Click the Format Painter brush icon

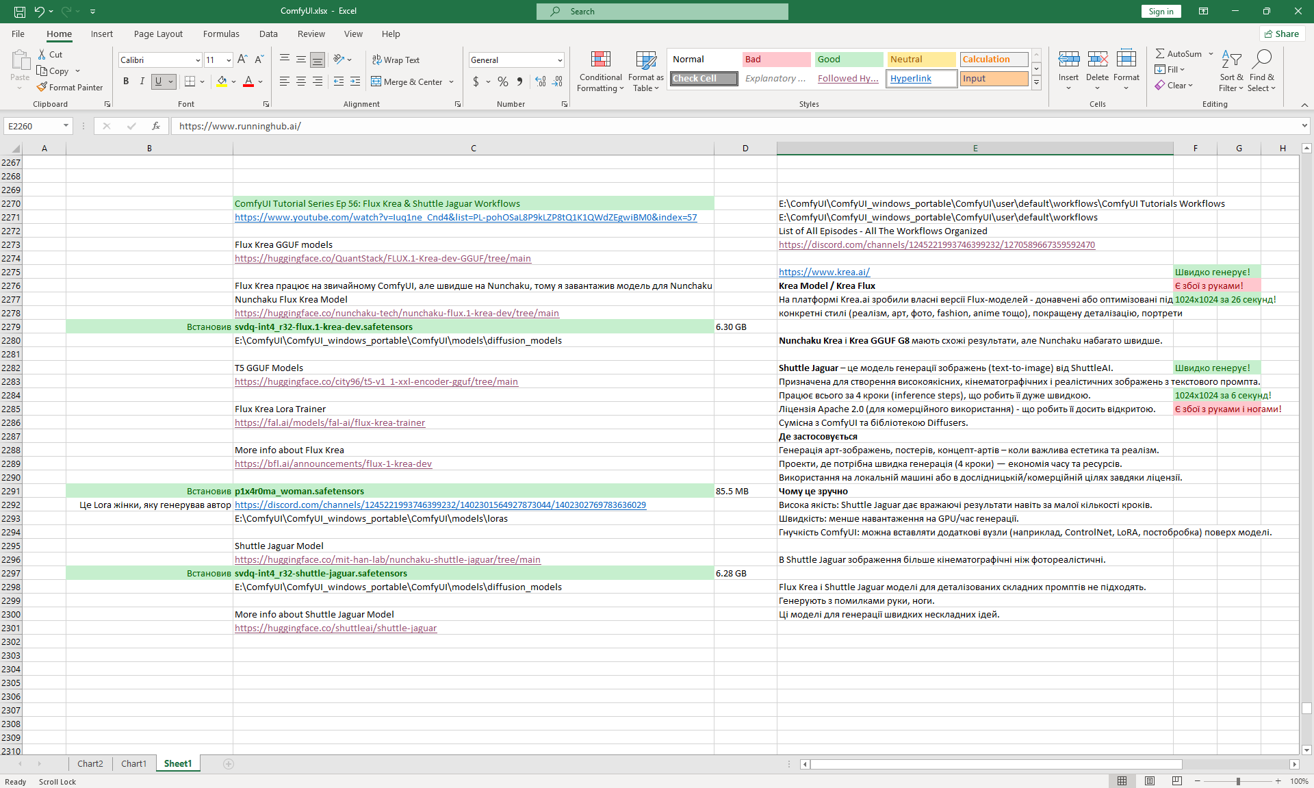42,87
